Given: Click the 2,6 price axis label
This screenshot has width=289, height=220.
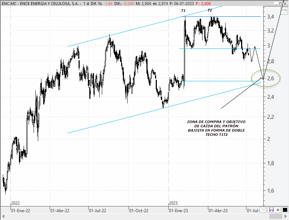Looking at the screenshot, I should pyautogui.click(x=270, y=78).
